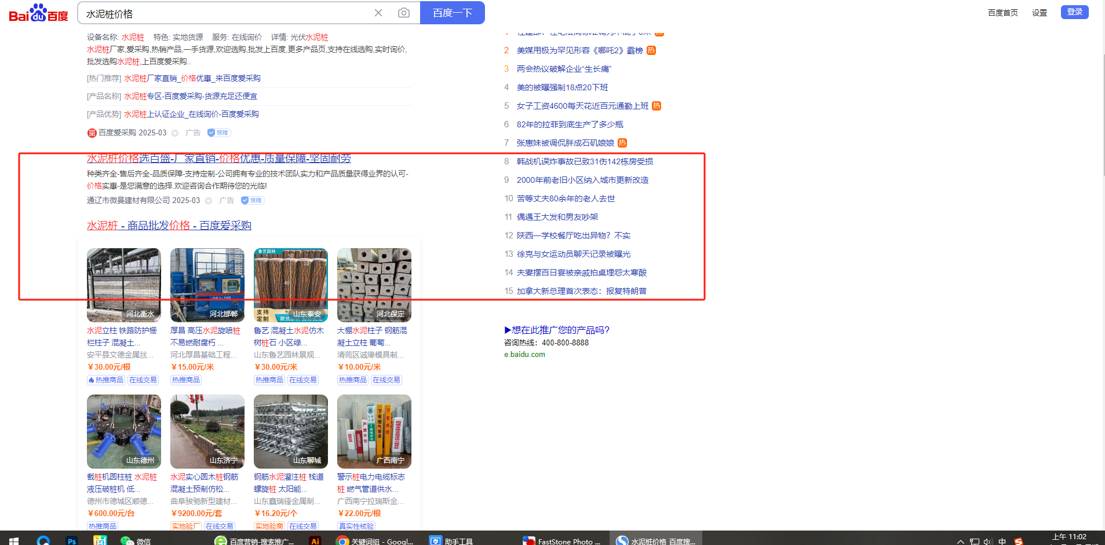Open the 设置 menu
This screenshot has width=1105, height=545.
tap(1040, 13)
